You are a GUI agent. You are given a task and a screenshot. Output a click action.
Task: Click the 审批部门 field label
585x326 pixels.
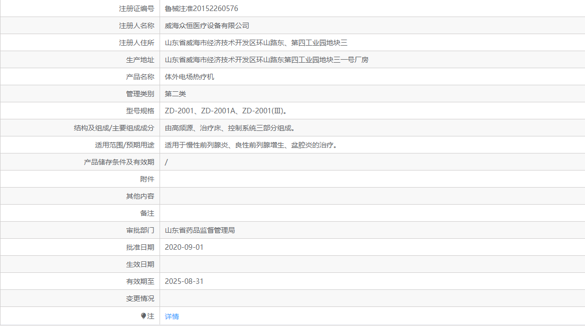[140, 231]
